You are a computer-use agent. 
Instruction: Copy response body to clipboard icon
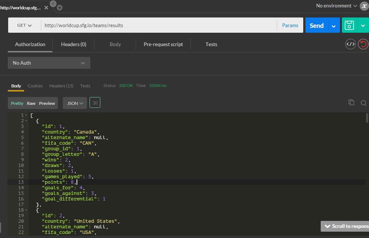click(351, 103)
